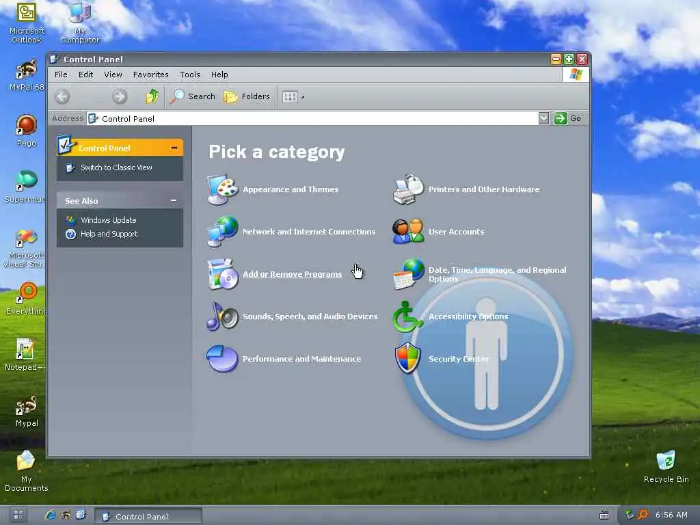Viewport: 700px width, 525px height.
Task: Click Security Center link text
Action: (x=459, y=359)
